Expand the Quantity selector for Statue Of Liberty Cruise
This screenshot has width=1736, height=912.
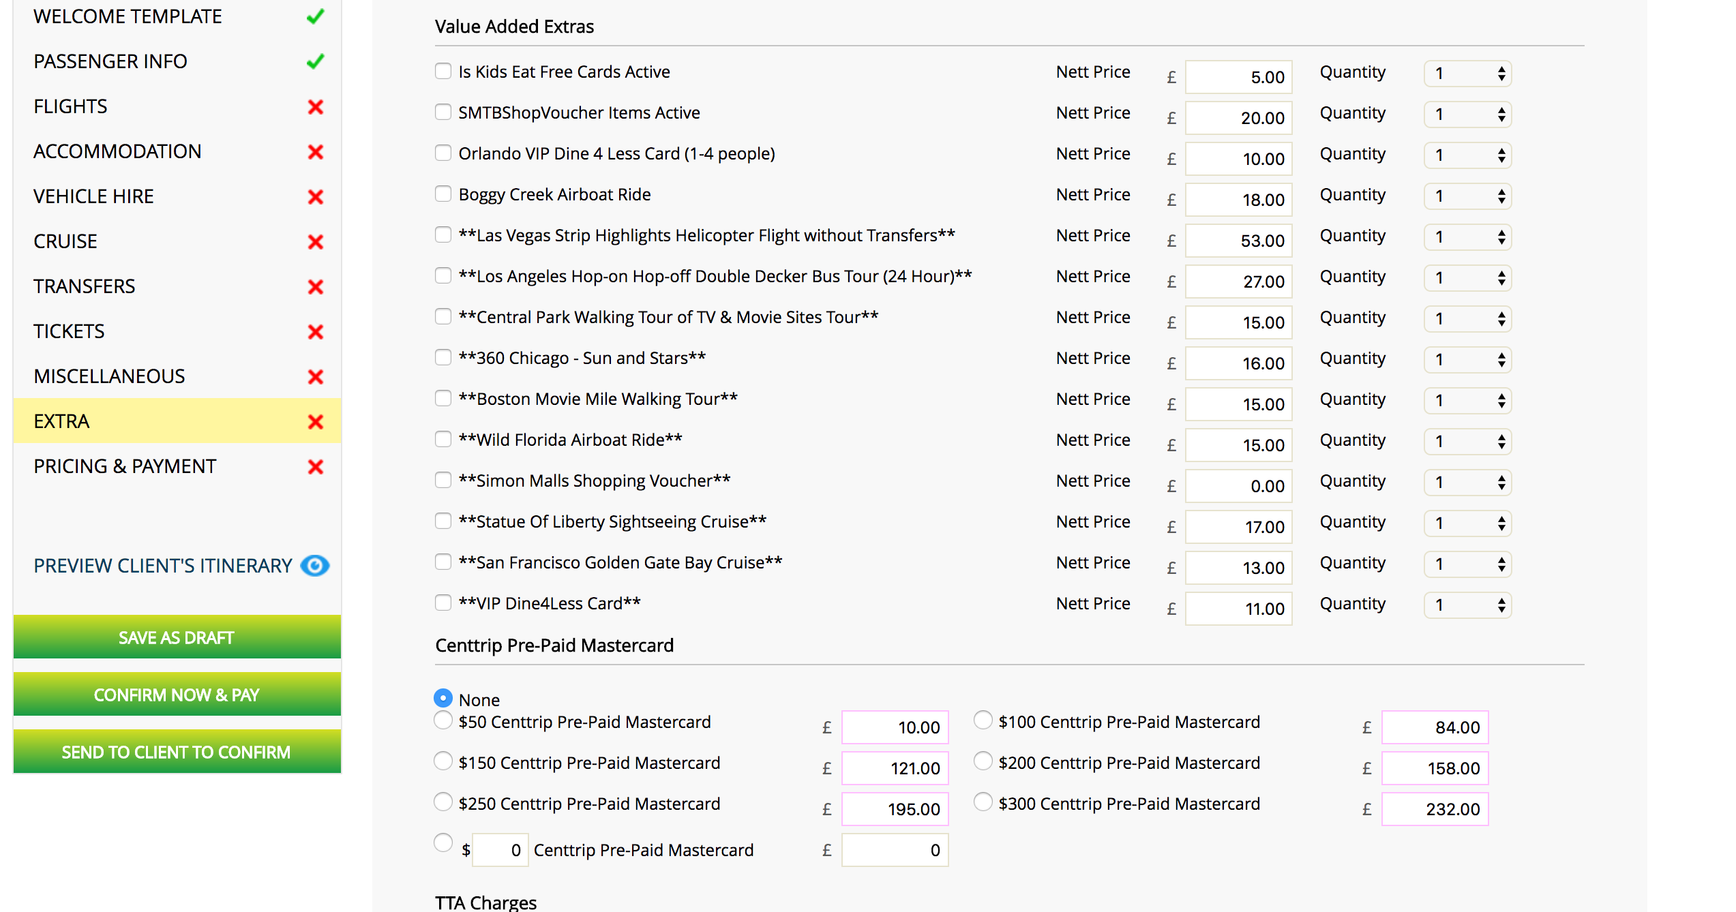[1467, 523]
